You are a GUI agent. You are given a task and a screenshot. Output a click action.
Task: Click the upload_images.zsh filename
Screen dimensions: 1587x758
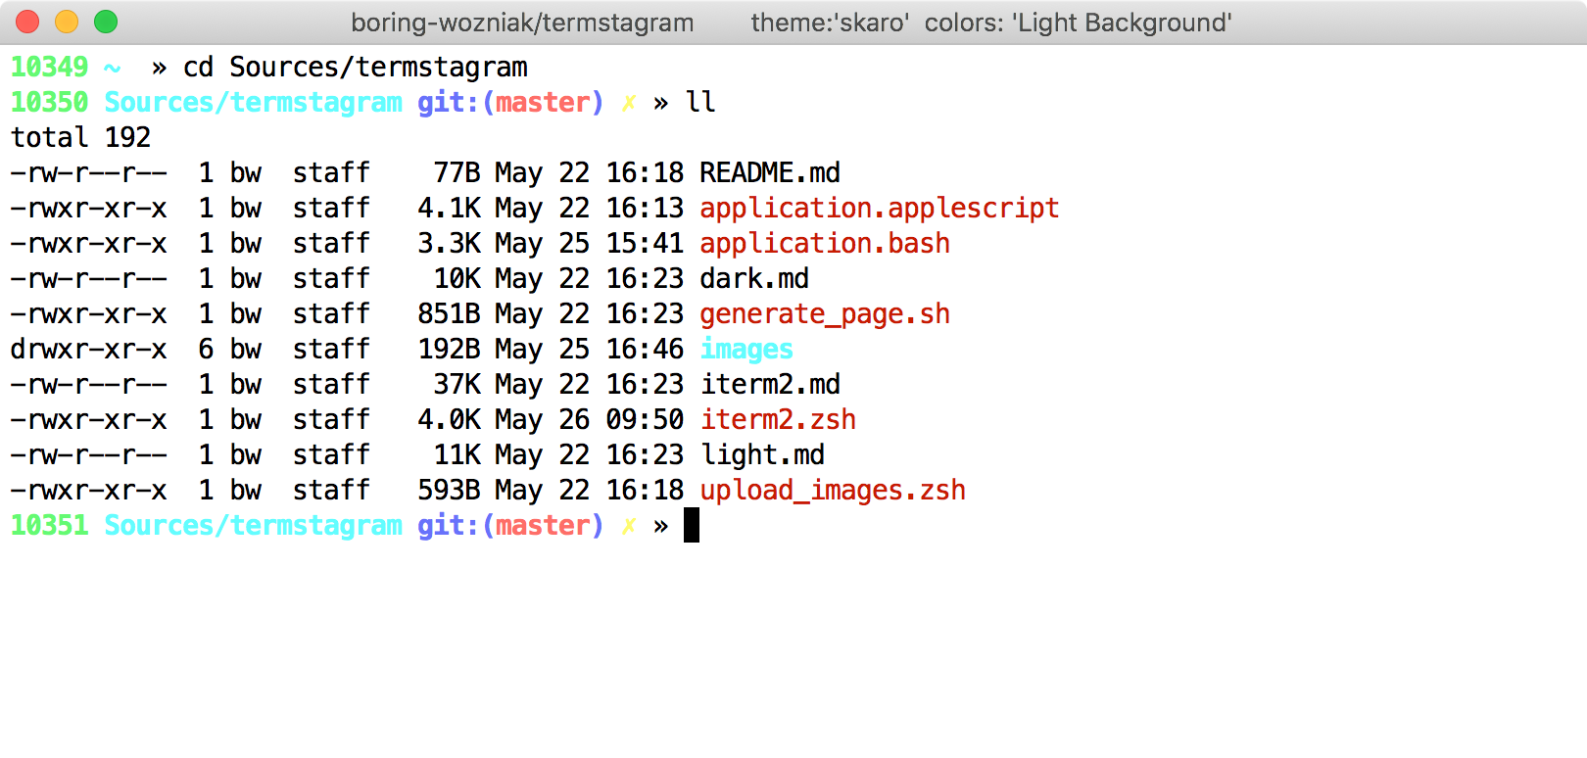point(832,491)
